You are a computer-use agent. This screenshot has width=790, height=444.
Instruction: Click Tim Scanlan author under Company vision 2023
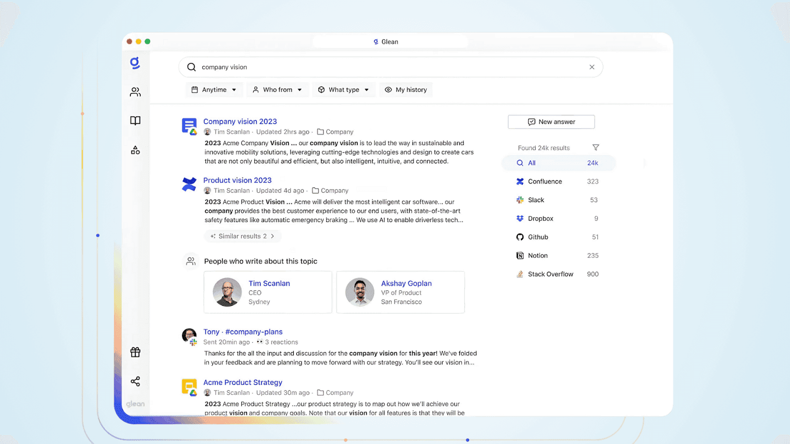click(232, 132)
